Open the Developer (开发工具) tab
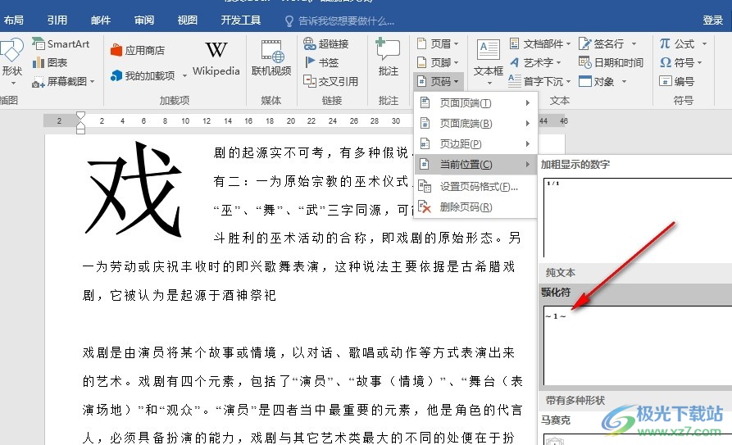Screen dimensions: 732x445 click(x=240, y=20)
